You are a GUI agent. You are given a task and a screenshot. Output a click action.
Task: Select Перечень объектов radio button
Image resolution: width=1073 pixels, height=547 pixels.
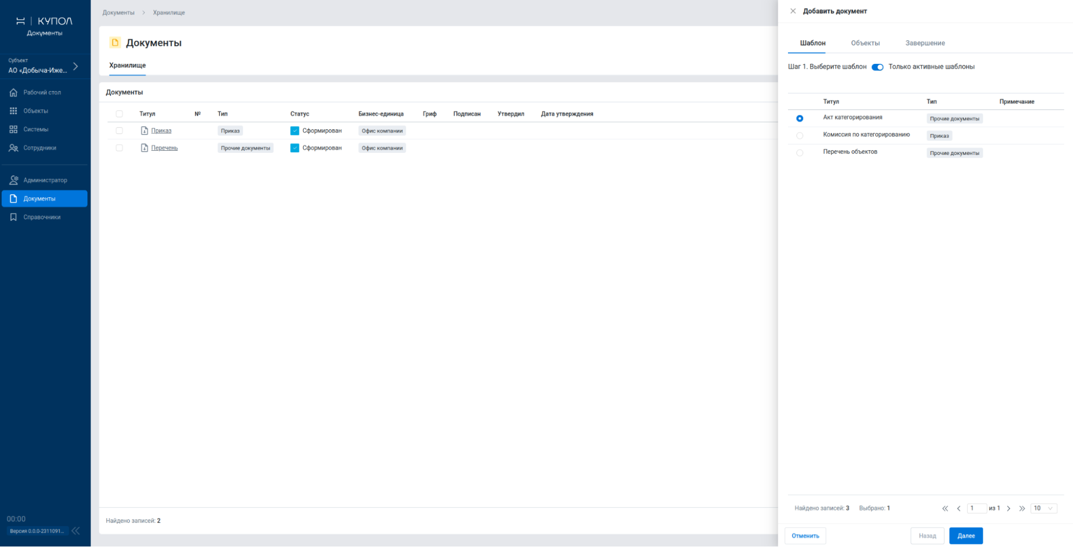800,153
